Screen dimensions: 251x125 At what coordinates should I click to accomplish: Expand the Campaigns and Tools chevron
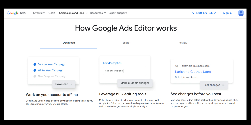(x=86, y=13)
